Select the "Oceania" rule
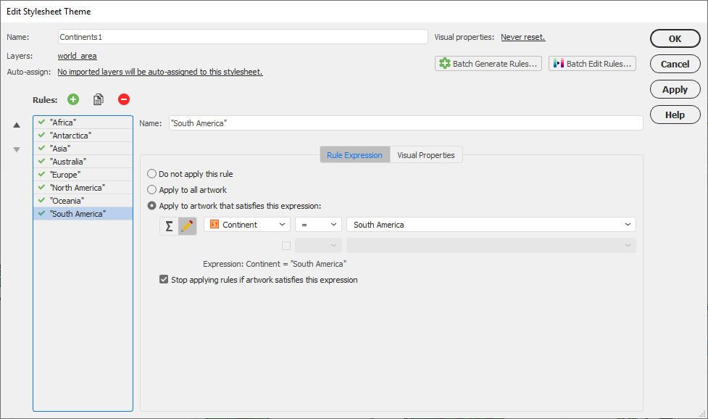The width and height of the screenshot is (708, 419). tap(83, 201)
